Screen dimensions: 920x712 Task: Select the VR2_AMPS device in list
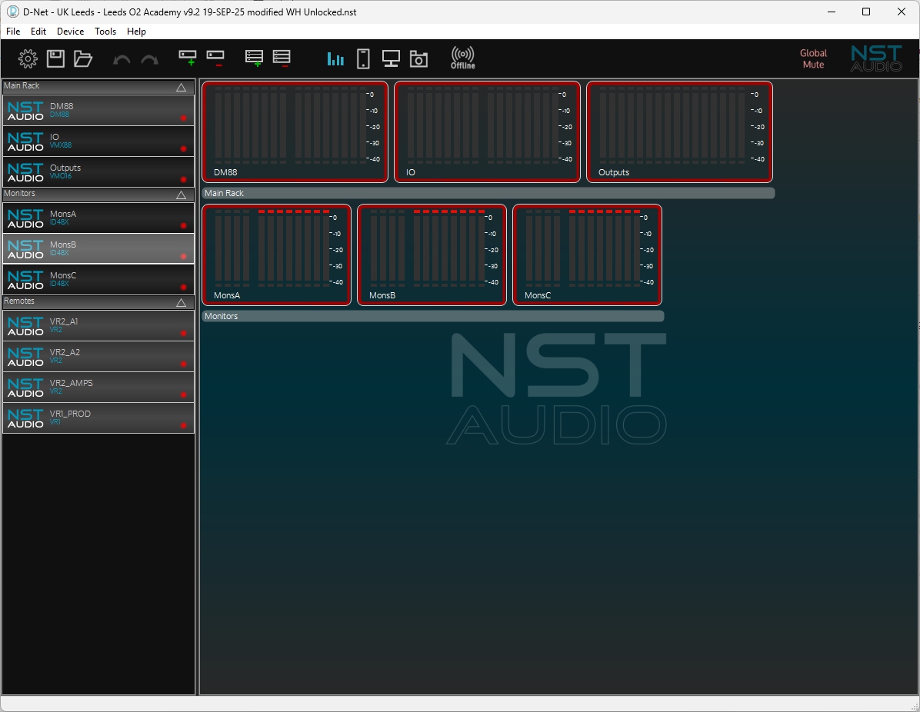(98, 387)
